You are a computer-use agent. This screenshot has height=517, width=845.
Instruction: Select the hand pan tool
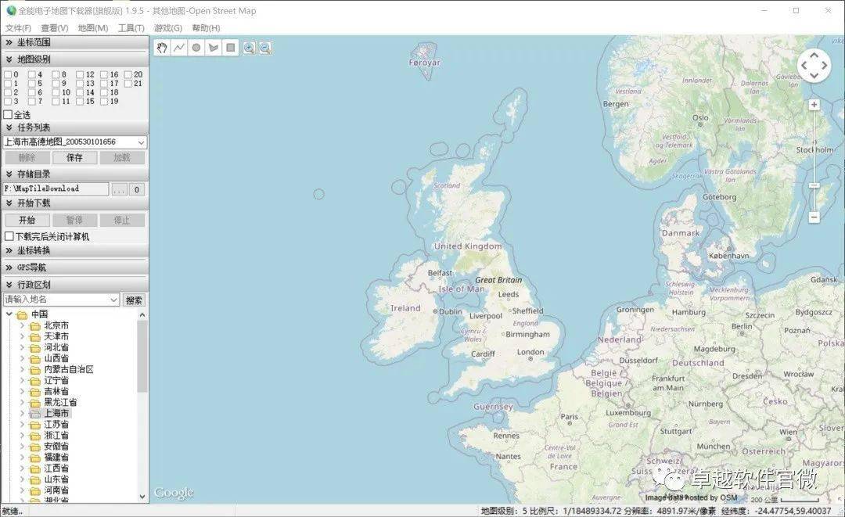162,48
